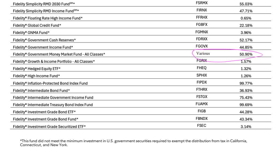This screenshot has height=148, width=273.
Task: Select the Fidelity Simplicity RMD Income Fund row
Action: (46, 11)
